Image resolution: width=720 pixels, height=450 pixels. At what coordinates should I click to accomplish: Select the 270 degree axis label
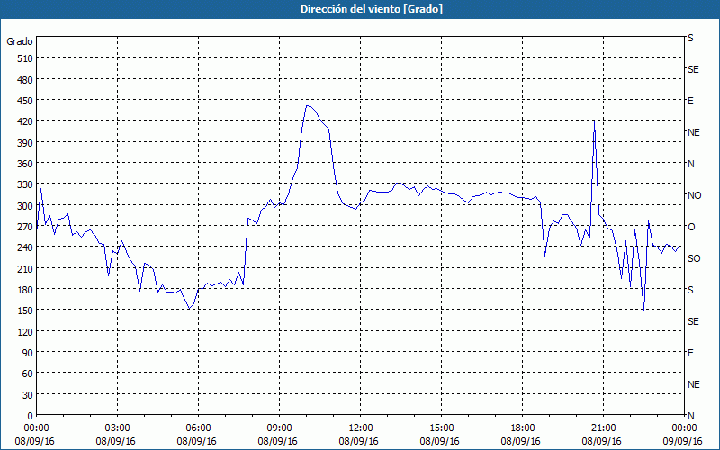tap(26, 227)
